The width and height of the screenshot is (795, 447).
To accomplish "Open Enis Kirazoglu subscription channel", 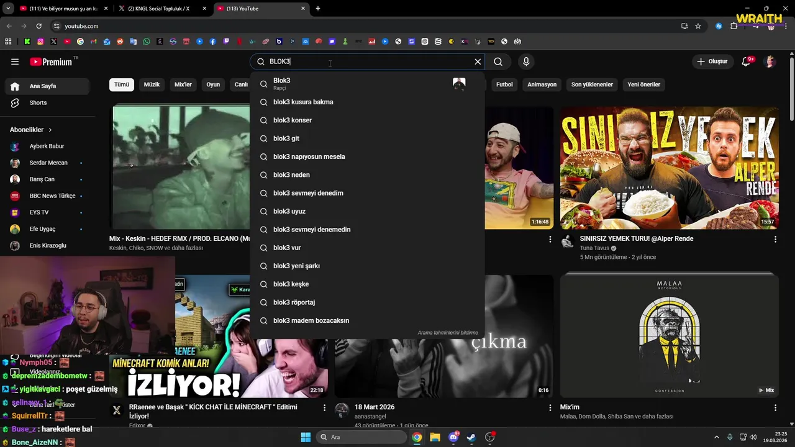I will pyautogui.click(x=47, y=245).
